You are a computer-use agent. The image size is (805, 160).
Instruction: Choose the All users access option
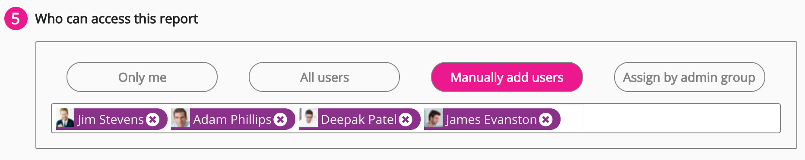coord(324,77)
